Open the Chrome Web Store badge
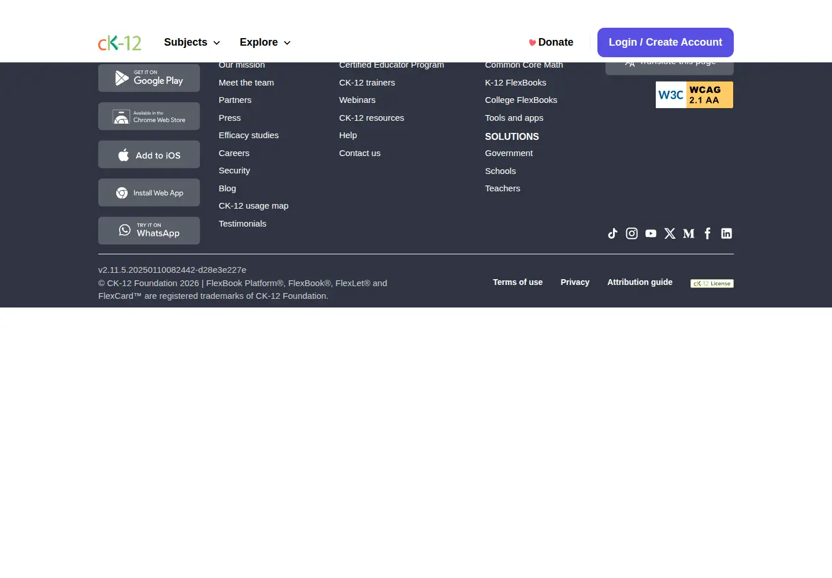Screen dimensions: 832x578 149,116
